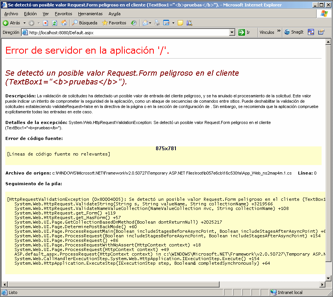Image resolution: width=333 pixels, height=297 pixels.
Task: Open the Ayuda menu
Action: point(115,14)
